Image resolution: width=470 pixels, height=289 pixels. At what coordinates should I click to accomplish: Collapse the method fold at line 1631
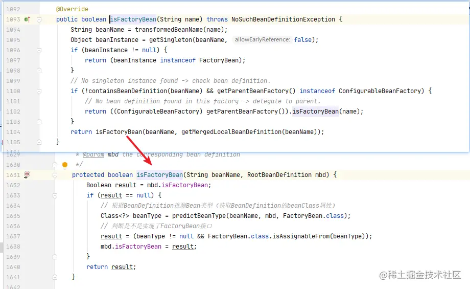pos(55,175)
